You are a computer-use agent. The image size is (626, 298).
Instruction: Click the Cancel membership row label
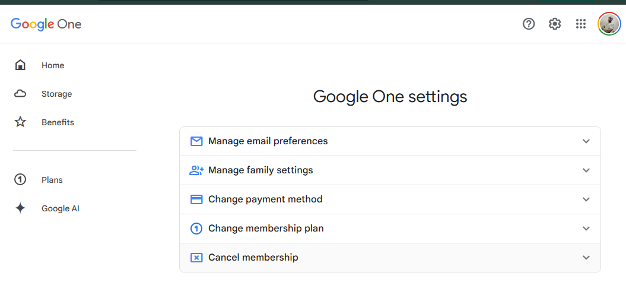click(253, 258)
